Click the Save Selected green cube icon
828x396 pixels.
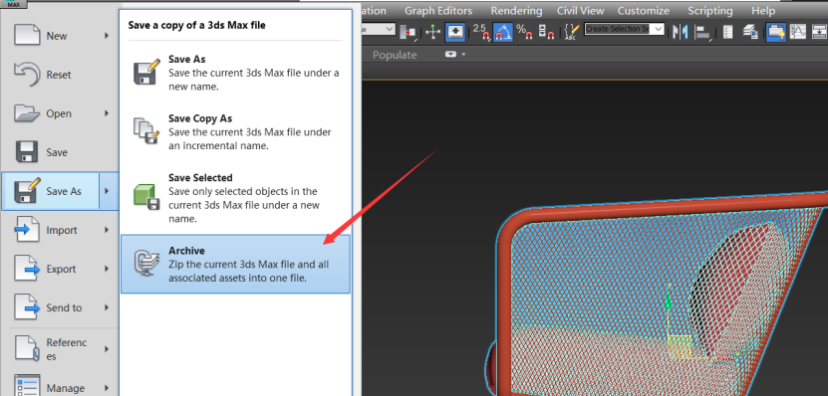(x=146, y=197)
